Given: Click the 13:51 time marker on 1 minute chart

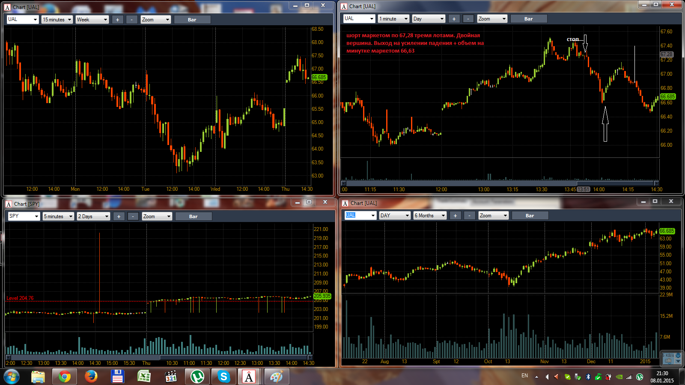Looking at the screenshot, I should click(583, 190).
